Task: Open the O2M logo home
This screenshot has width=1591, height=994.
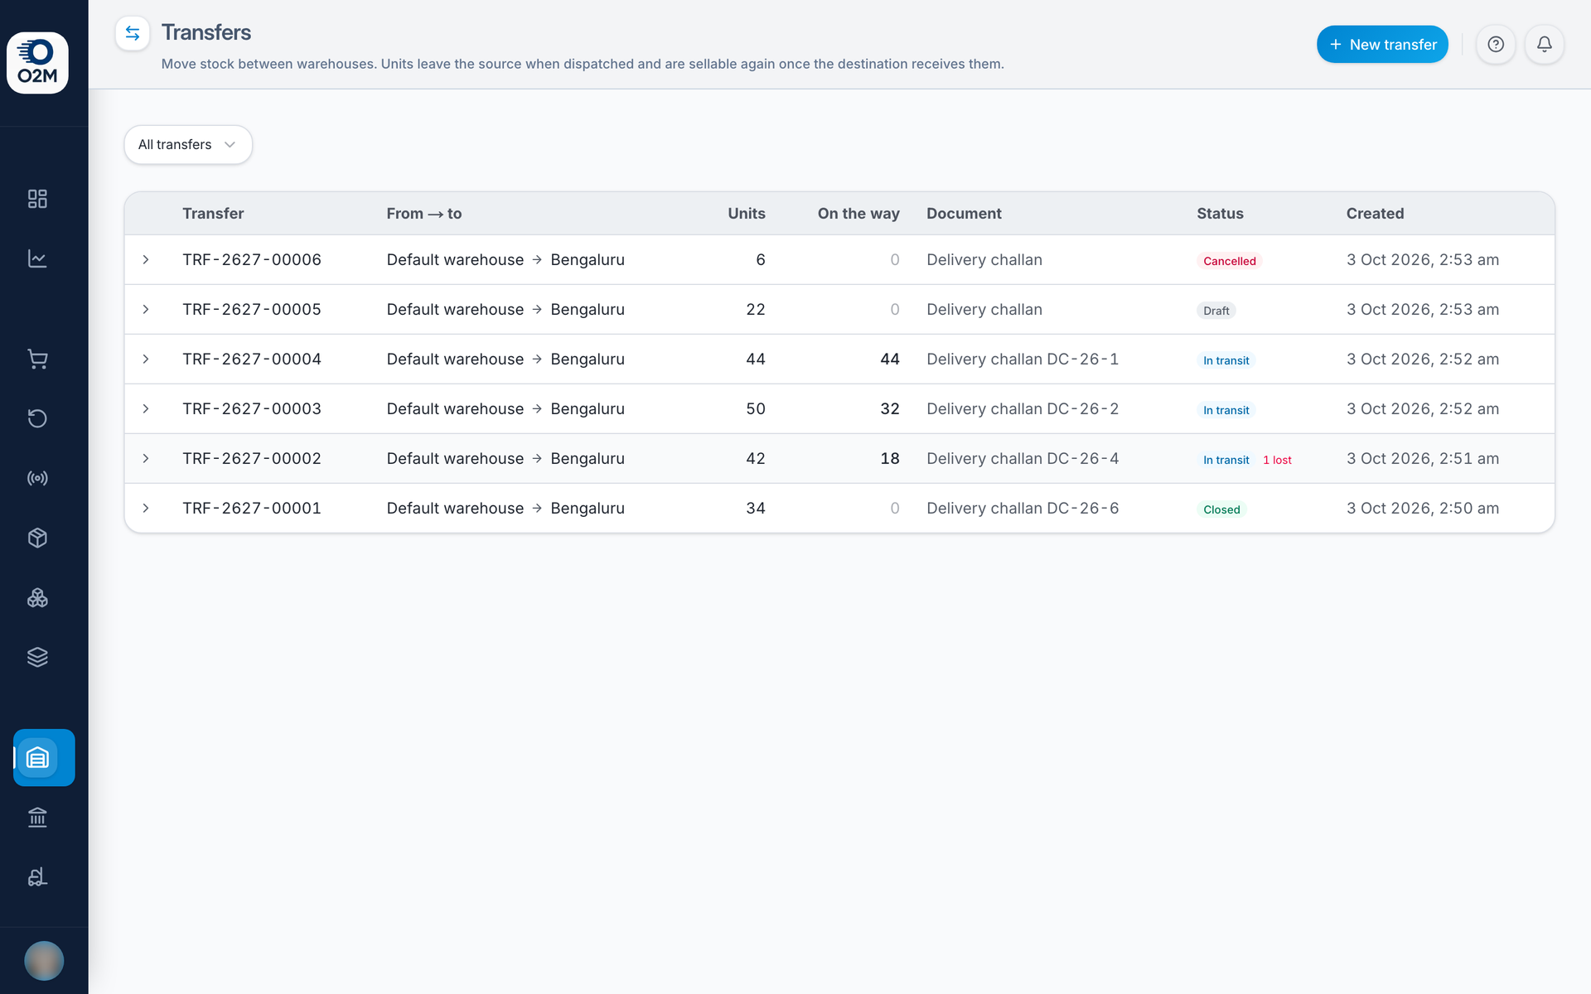Action: pos(37,63)
